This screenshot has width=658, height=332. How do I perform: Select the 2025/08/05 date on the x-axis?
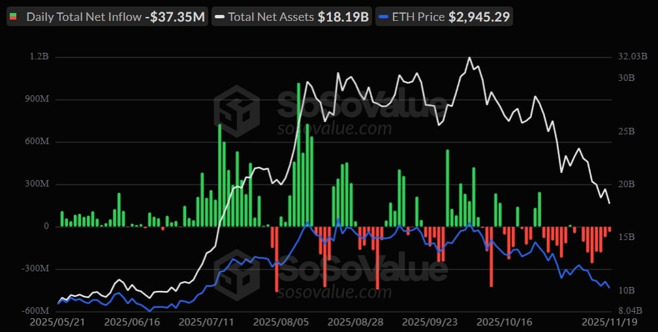coord(280,322)
